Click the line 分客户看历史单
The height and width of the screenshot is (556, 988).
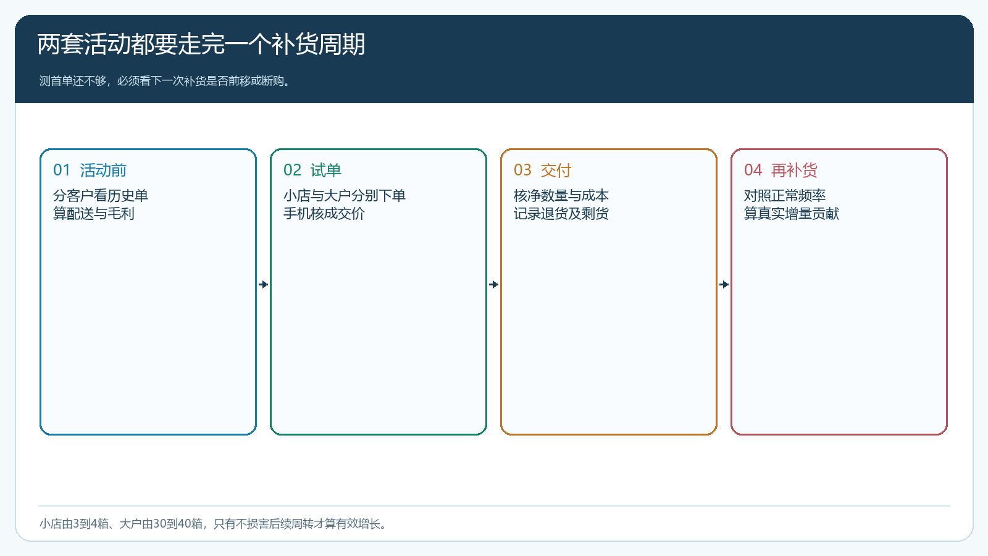pos(101,195)
